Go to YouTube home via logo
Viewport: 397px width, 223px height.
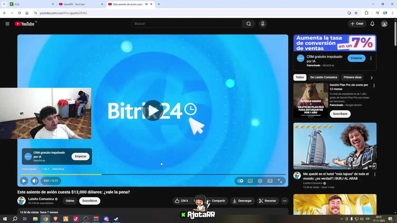pos(25,24)
